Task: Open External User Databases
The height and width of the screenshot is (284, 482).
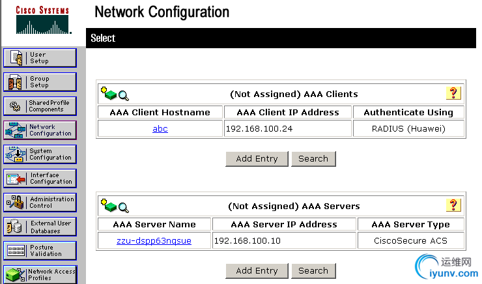Action: tap(40, 227)
